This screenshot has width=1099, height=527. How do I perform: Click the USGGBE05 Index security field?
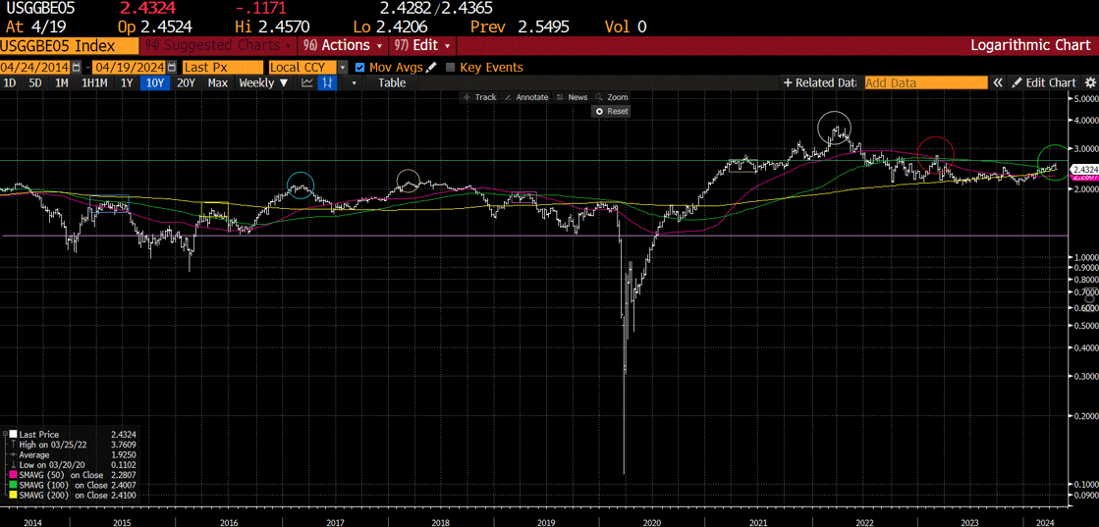[69, 45]
